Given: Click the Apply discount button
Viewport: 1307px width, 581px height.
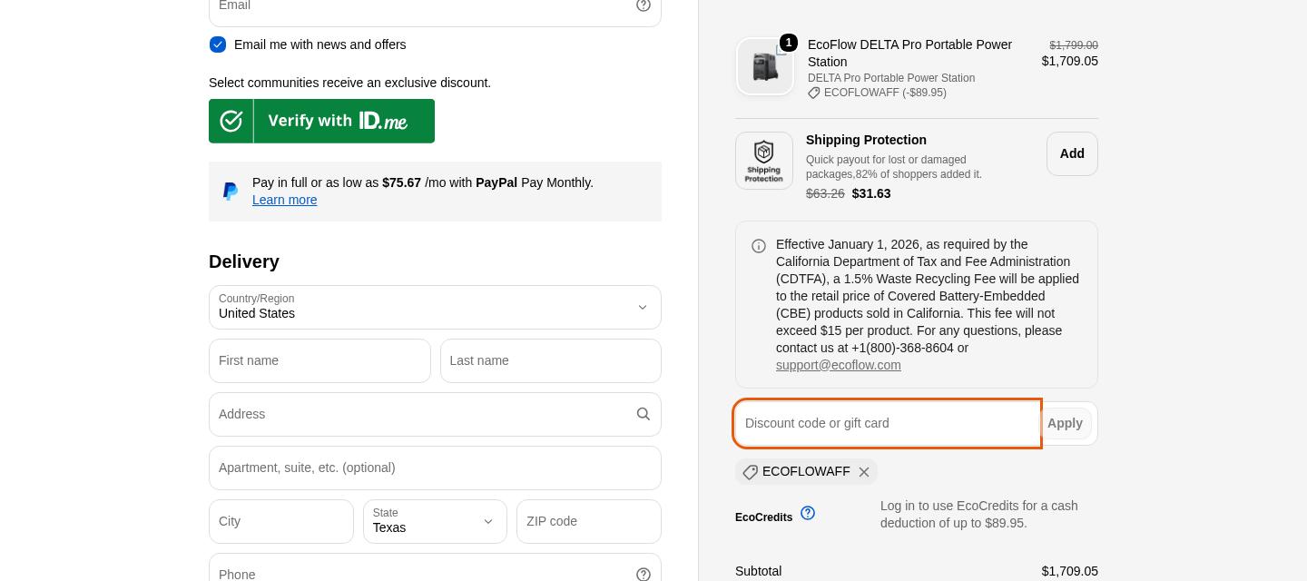Looking at the screenshot, I should (x=1065, y=423).
